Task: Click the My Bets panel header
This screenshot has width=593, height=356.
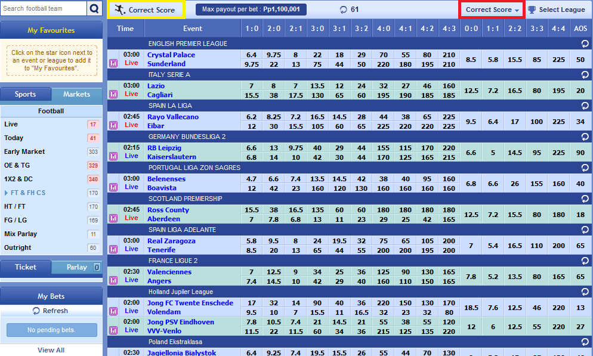Action: (51, 296)
